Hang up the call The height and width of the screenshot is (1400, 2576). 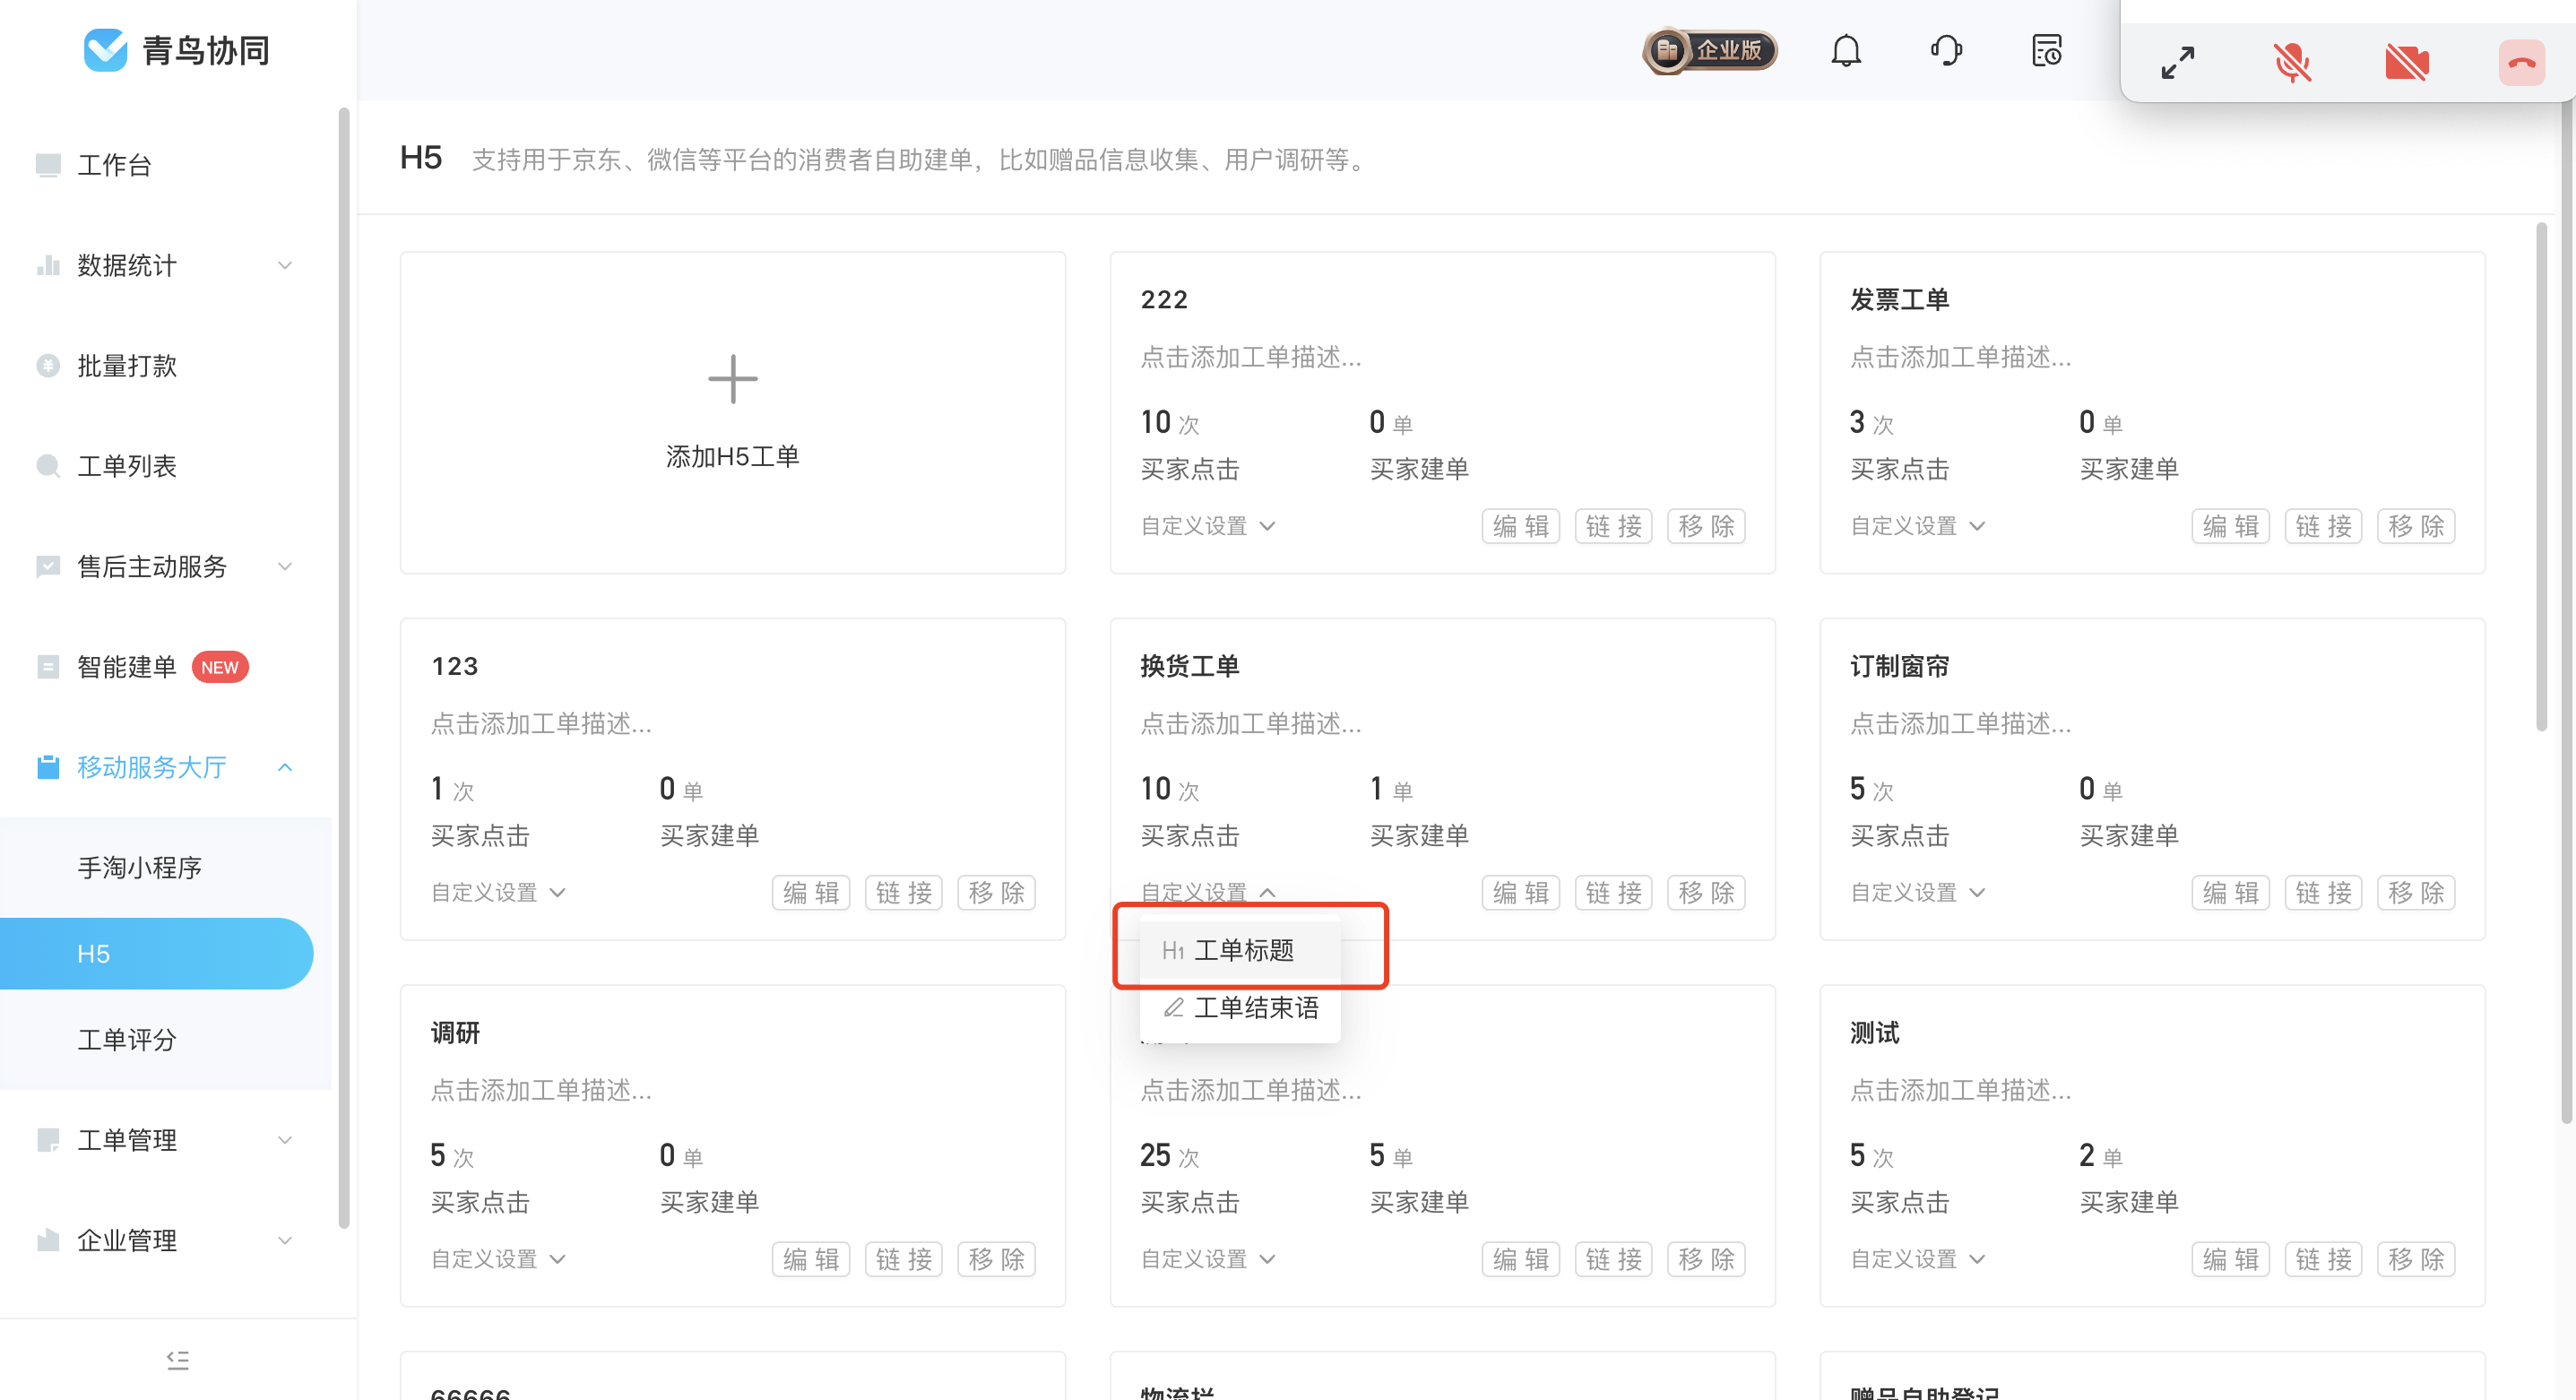[x=2521, y=63]
